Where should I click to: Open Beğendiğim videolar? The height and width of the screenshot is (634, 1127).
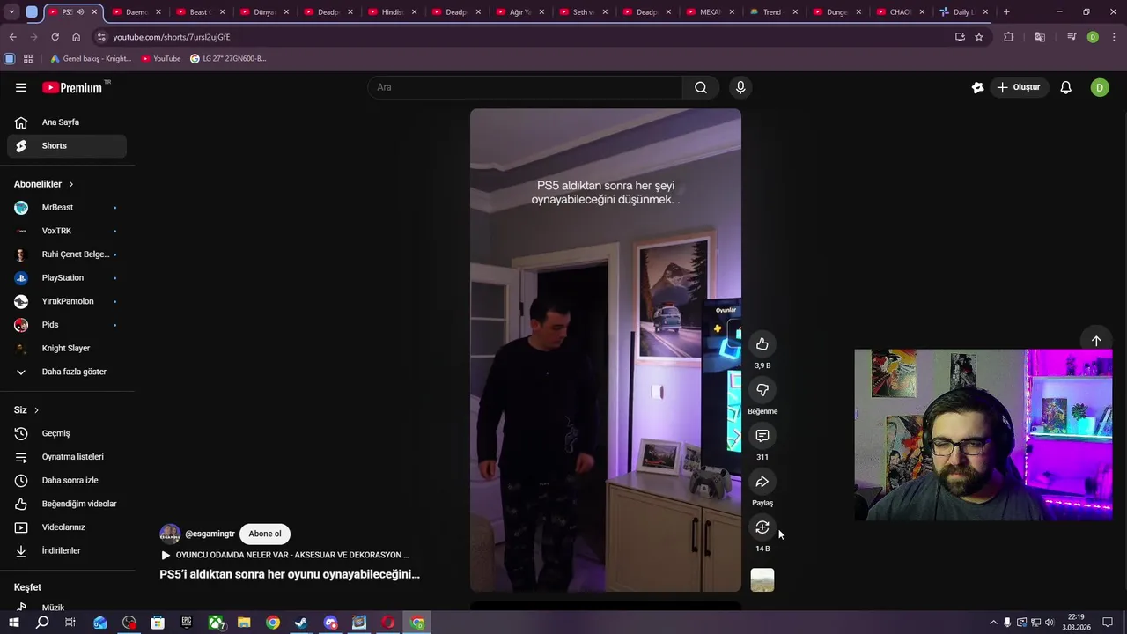click(67, 504)
